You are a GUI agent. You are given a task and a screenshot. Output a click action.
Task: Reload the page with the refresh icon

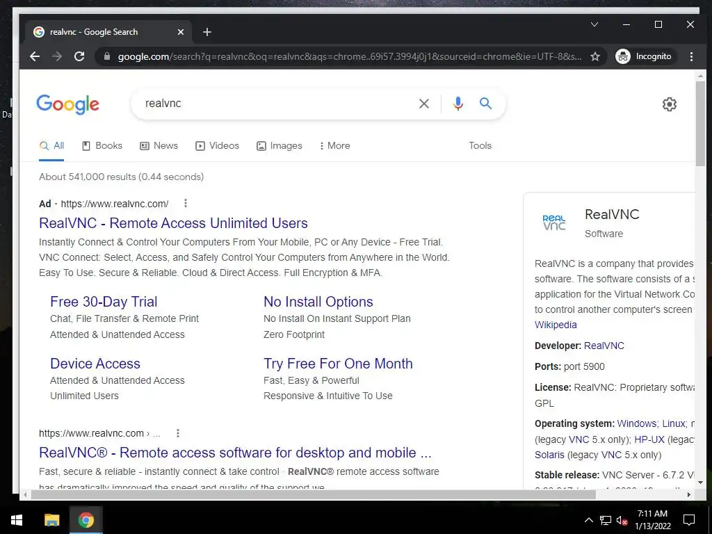pyautogui.click(x=79, y=56)
